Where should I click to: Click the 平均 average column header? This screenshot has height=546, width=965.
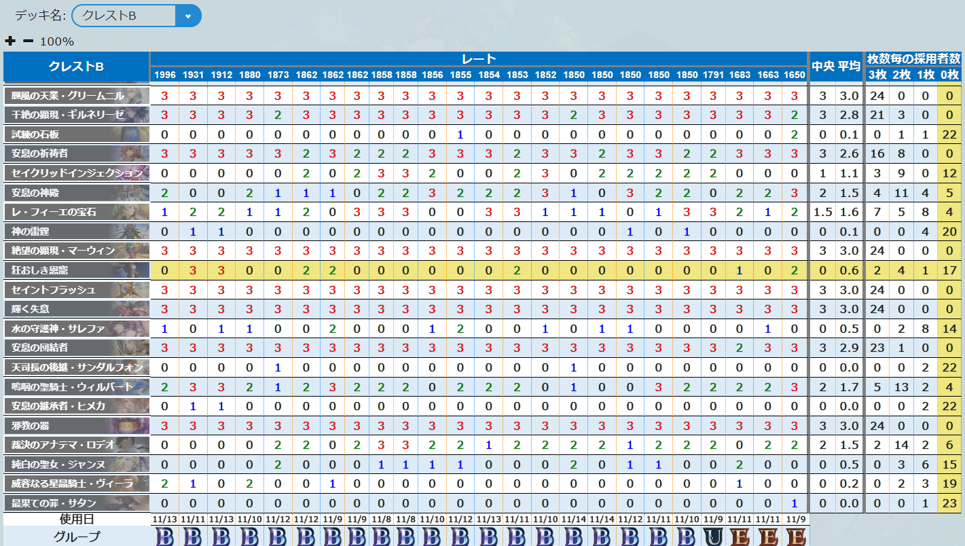[x=848, y=67]
